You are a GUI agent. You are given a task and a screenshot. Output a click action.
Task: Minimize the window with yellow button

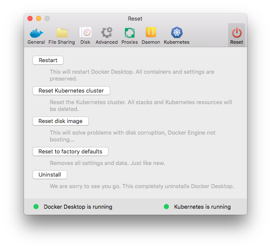coord(39,18)
